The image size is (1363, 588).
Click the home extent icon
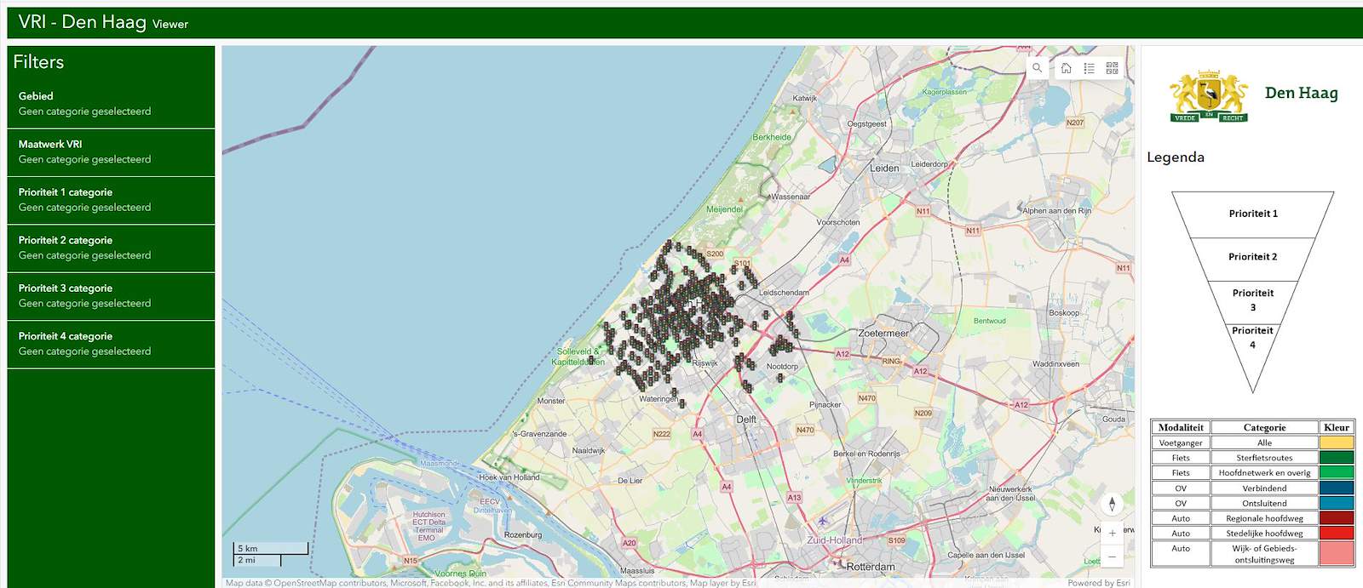click(1066, 68)
